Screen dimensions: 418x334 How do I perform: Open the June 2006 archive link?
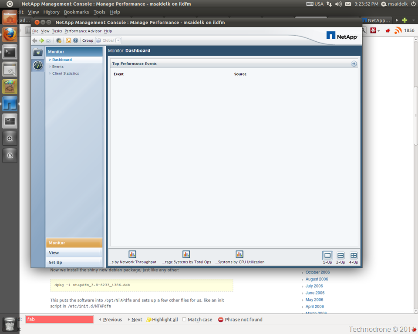(x=315, y=293)
